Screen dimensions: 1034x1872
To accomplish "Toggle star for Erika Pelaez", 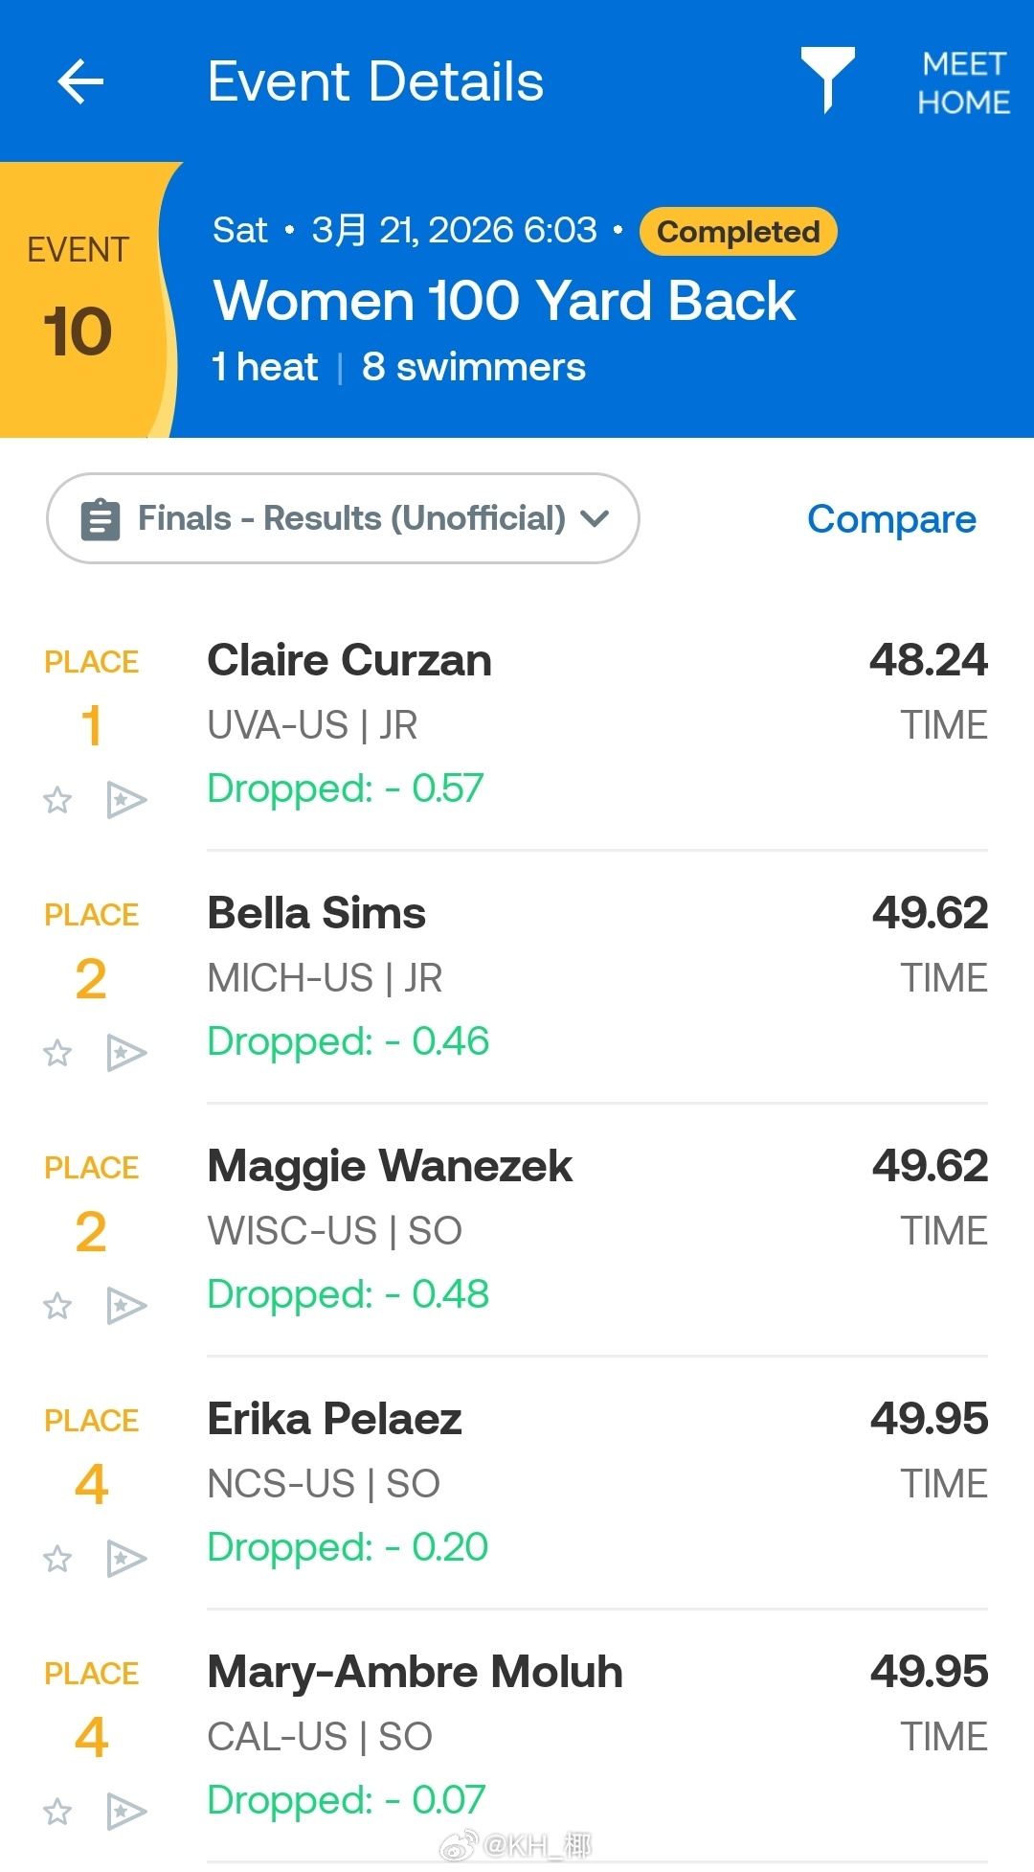I will [57, 1559].
